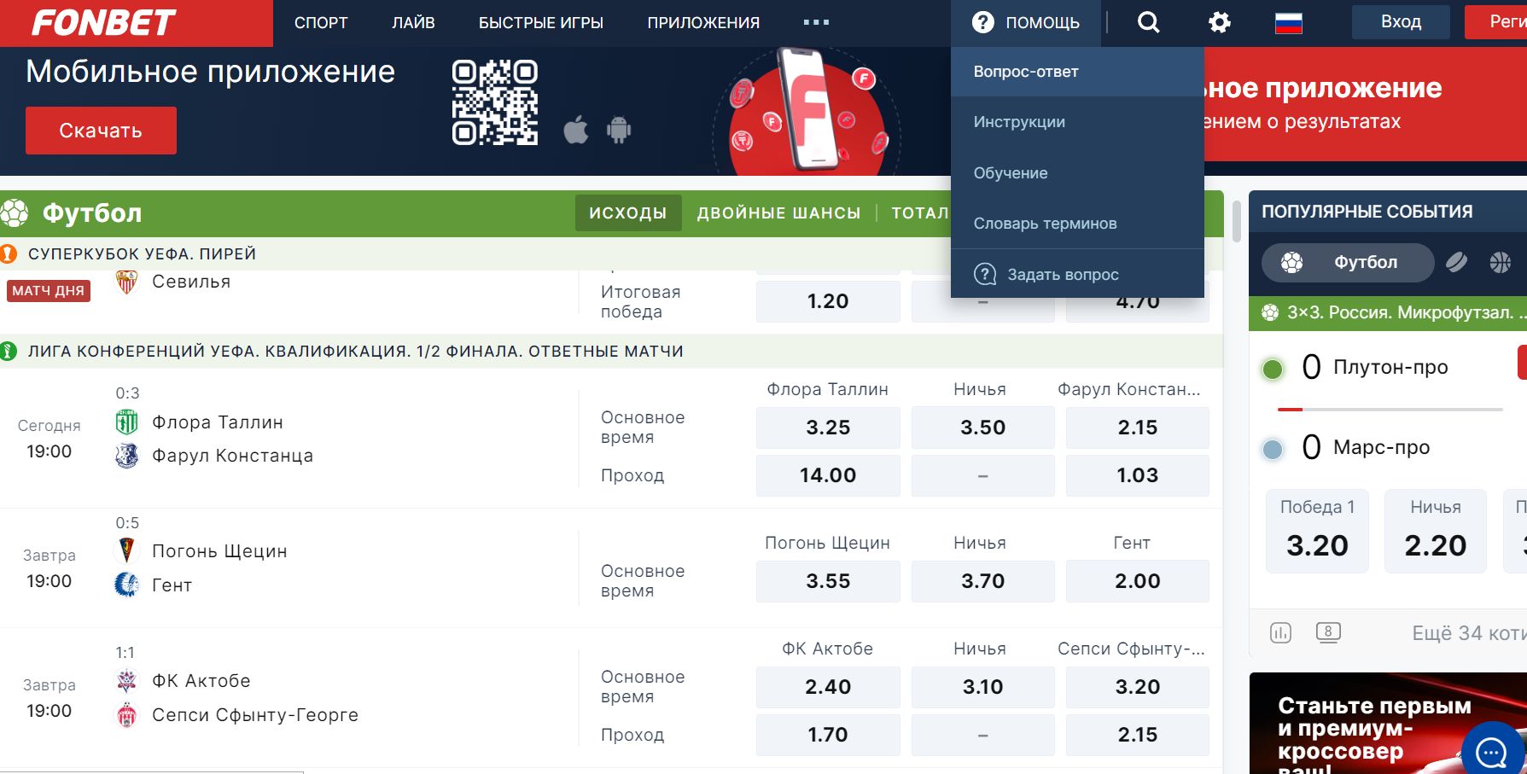Click the Сепси Сфынту-Георге team logo
Screen dimensions: 1527x774
(x=126, y=715)
